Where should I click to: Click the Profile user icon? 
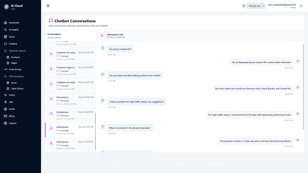[x=6, y=109]
